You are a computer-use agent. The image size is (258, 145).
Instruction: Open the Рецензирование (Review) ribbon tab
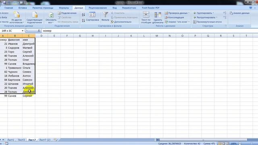(x=98, y=8)
